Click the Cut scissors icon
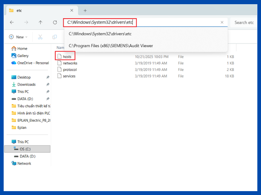This screenshot has width=261, height=195. tap(40, 37)
